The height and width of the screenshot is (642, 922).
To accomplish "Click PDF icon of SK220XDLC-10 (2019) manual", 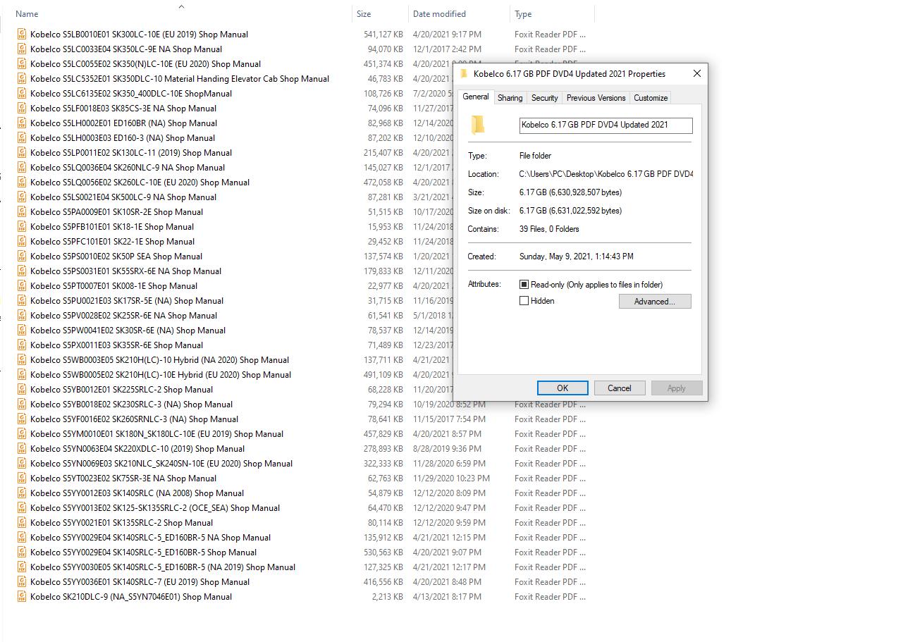I will (x=22, y=448).
